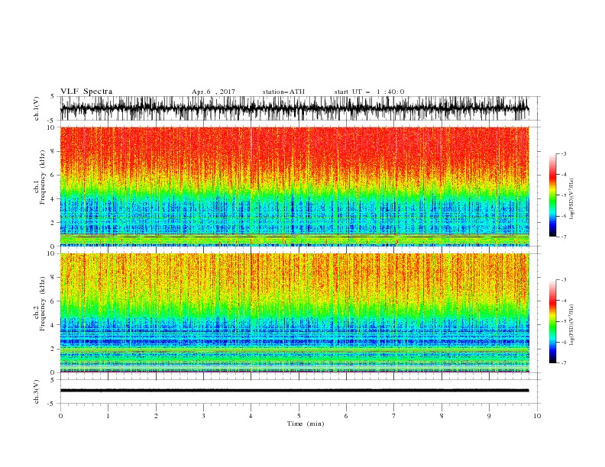This screenshot has height=467, width=605.
Task: Click the "6" kHz tick of ch.1 spectrogram
Action: [53, 175]
